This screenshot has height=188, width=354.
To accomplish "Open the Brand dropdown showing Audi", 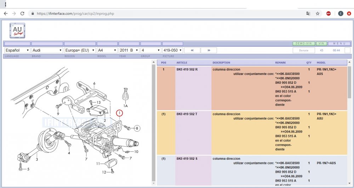I will click(x=47, y=50).
